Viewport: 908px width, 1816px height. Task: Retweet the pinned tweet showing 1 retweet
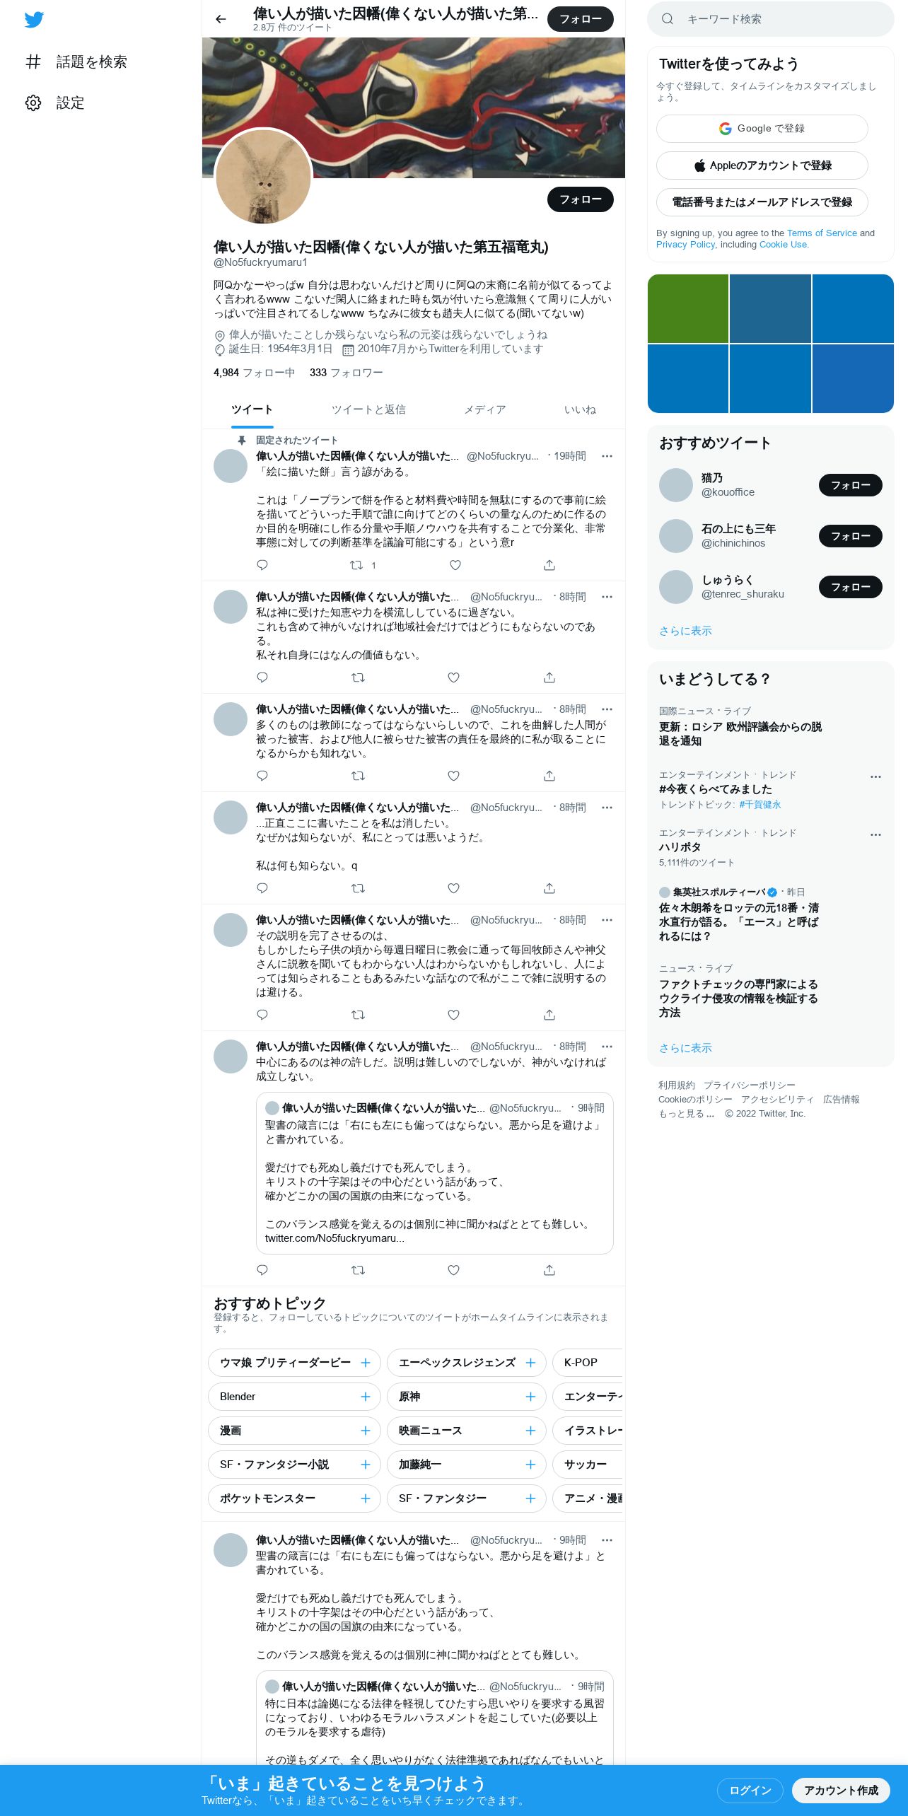click(363, 565)
